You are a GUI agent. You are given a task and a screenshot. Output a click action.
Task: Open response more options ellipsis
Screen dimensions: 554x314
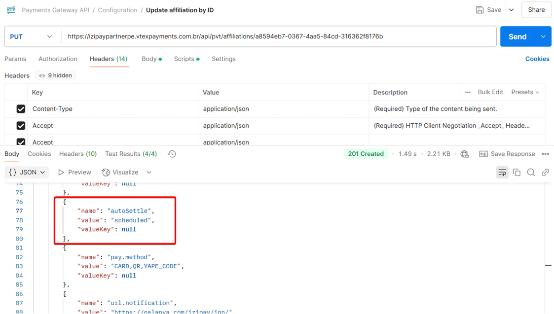tap(545, 154)
